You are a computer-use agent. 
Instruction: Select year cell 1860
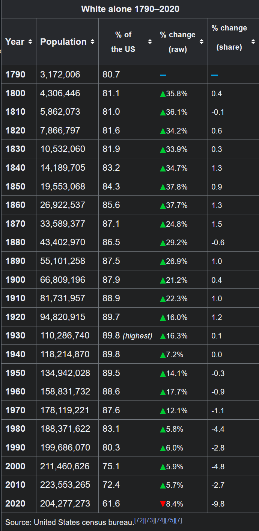[x=15, y=205]
